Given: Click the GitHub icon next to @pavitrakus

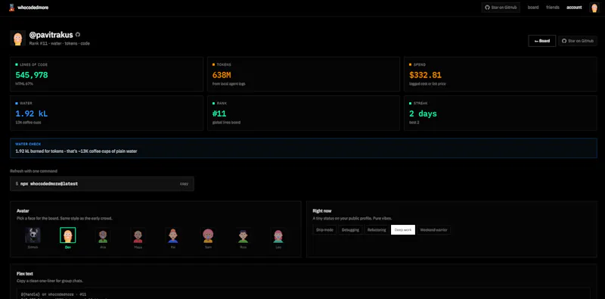Looking at the screenshot, I should coord(78,35).
